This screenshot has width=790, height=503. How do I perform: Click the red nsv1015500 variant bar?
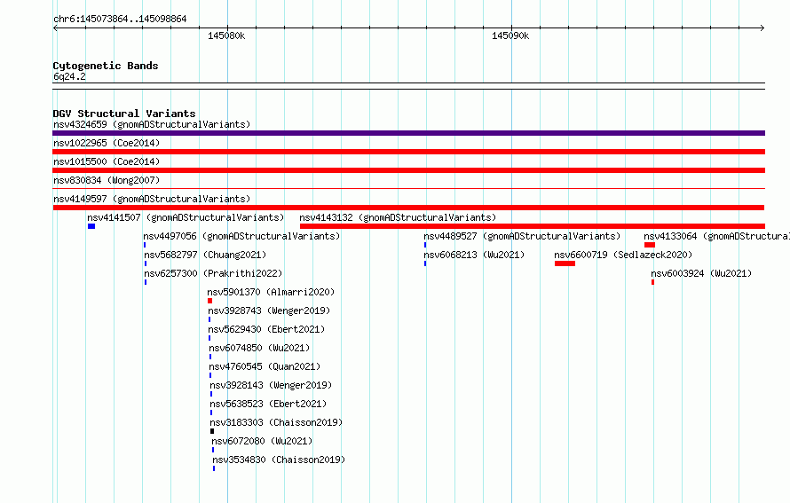[x=408, y=170]
